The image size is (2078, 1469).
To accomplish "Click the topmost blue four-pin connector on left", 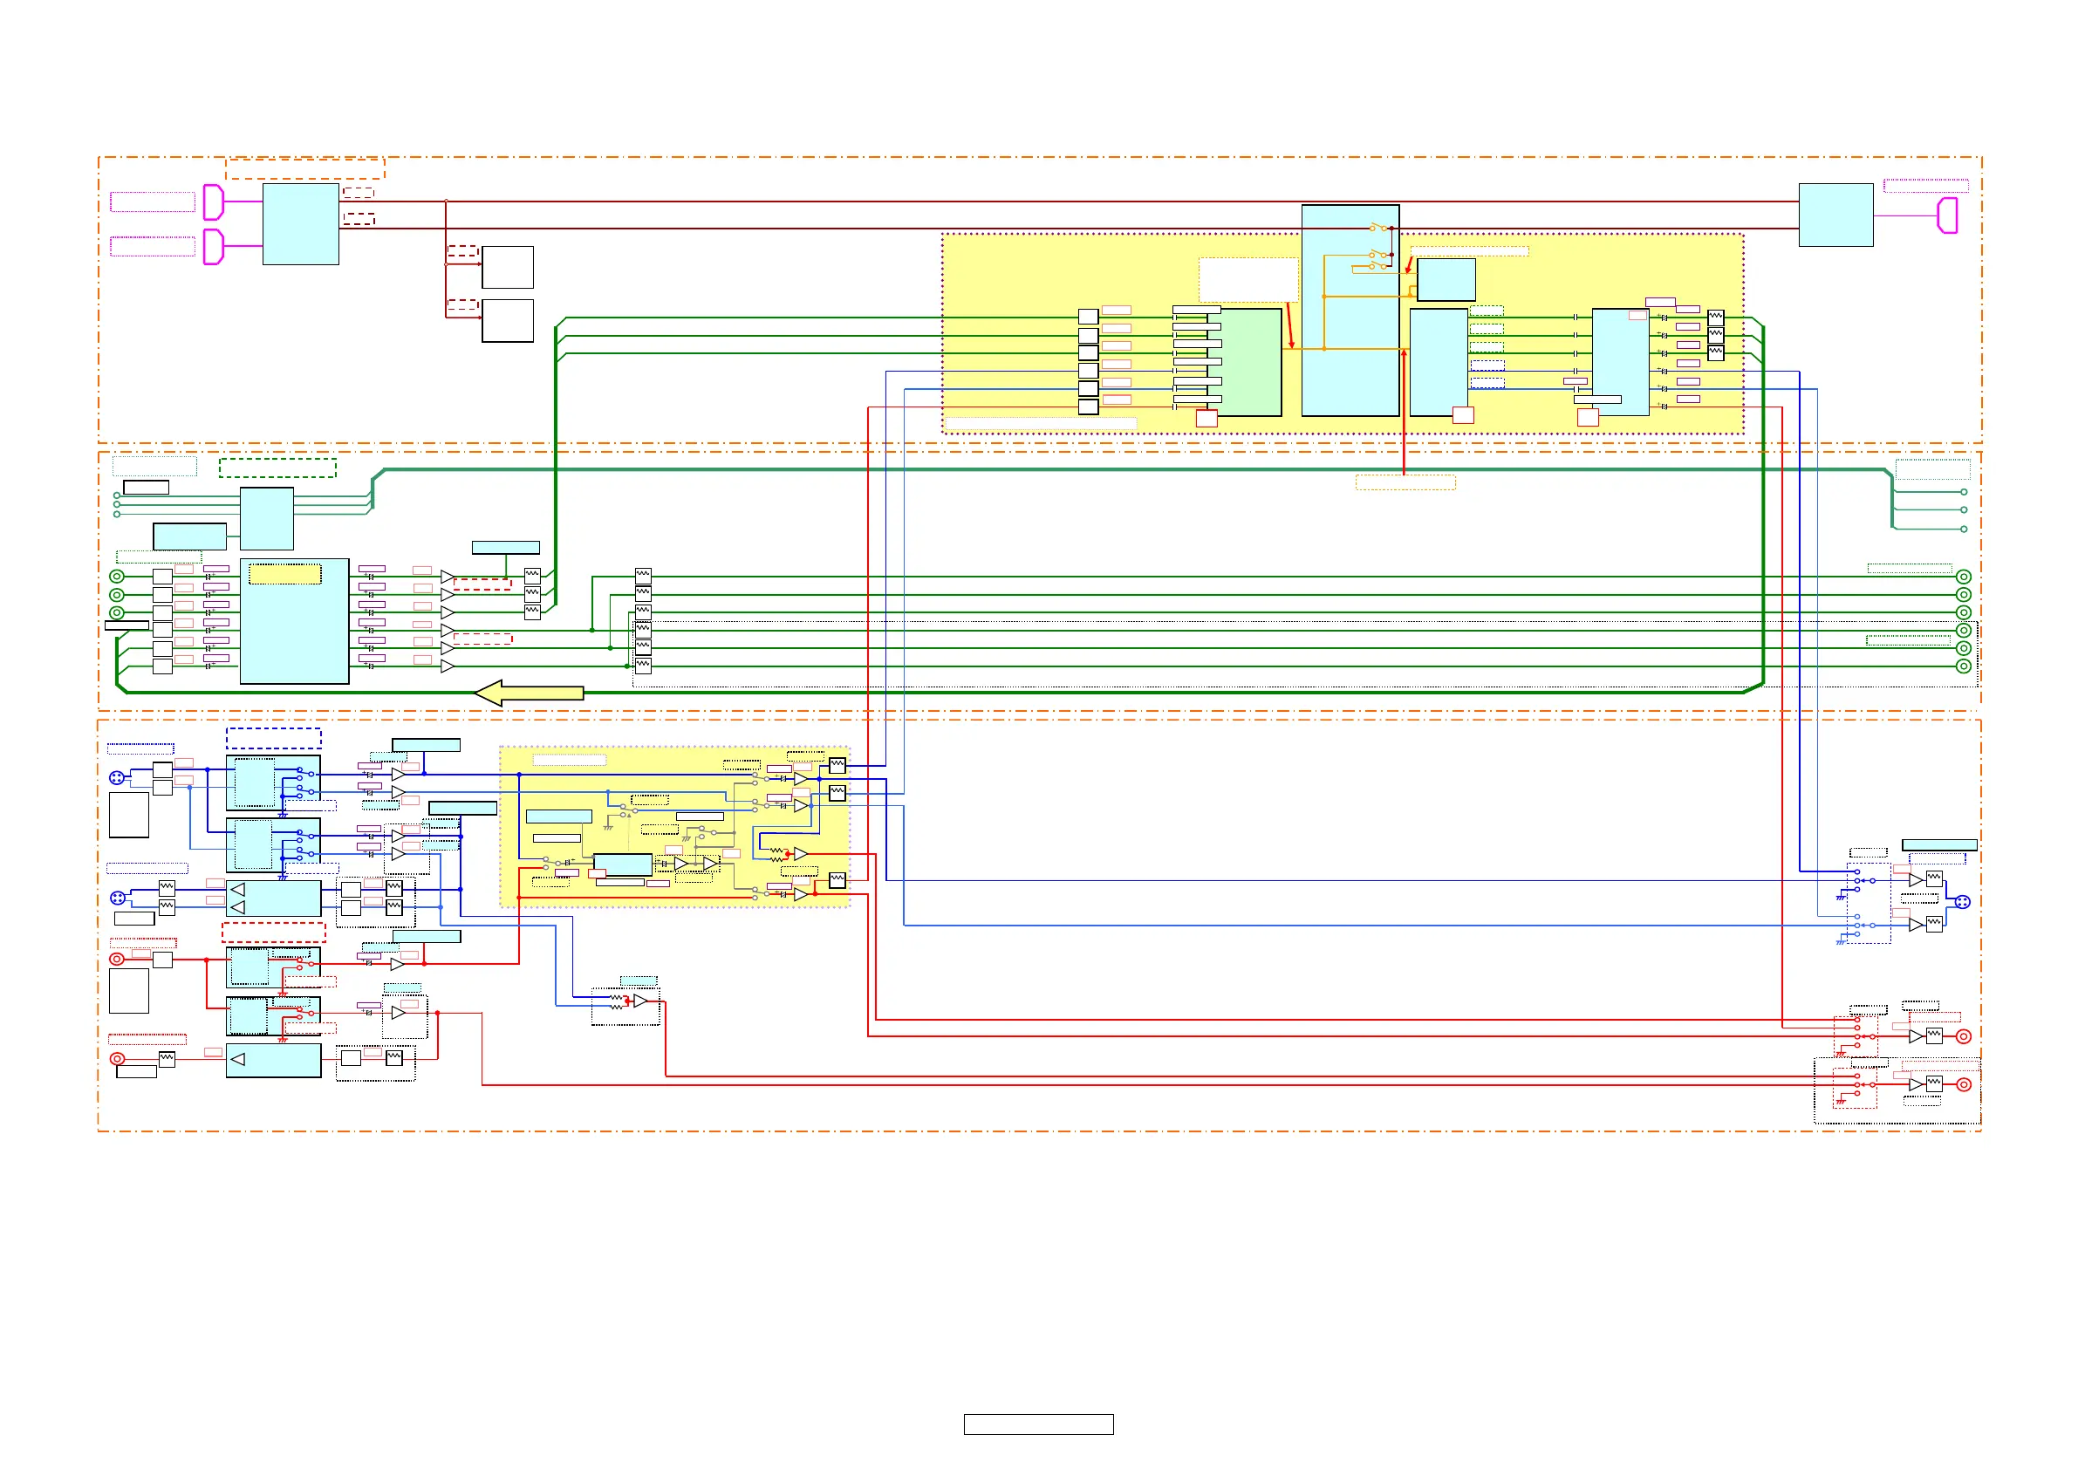I will pos(117,777).
